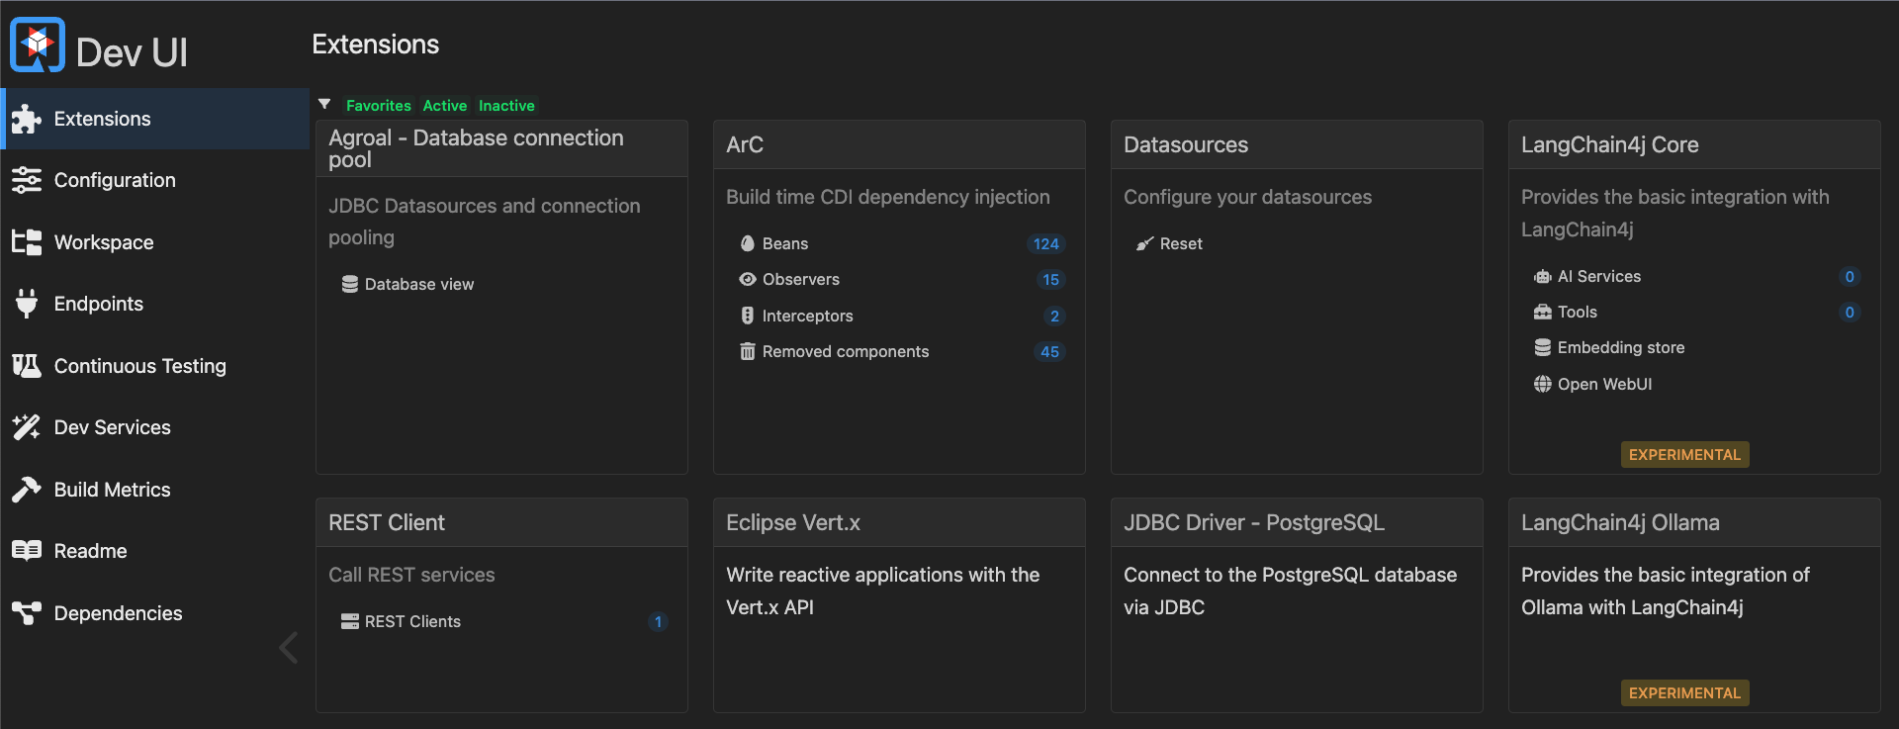
Task: Click the Open WebUI globe icon
Action: coord(1543,384)
